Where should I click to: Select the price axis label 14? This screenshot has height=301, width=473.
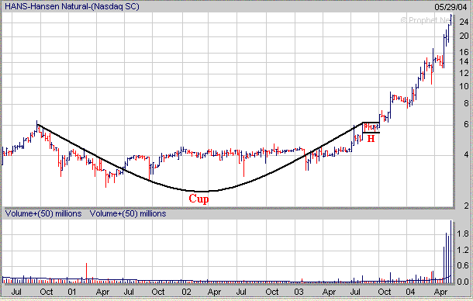point(464,61)
